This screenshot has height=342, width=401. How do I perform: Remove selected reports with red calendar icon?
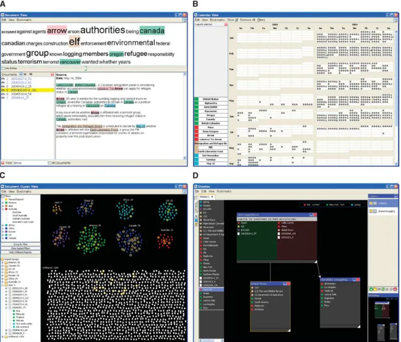pyautogui.click(x=226, y=24)
